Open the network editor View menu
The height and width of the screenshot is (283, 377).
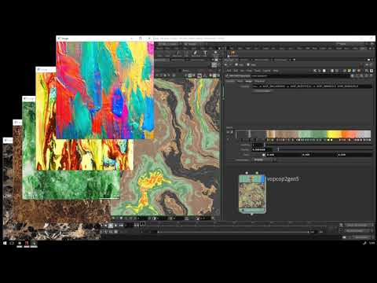point(249,71)
